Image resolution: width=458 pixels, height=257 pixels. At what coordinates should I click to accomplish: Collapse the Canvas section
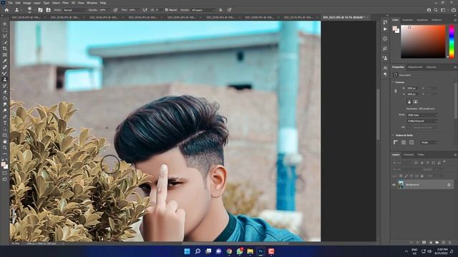point(393,83)
